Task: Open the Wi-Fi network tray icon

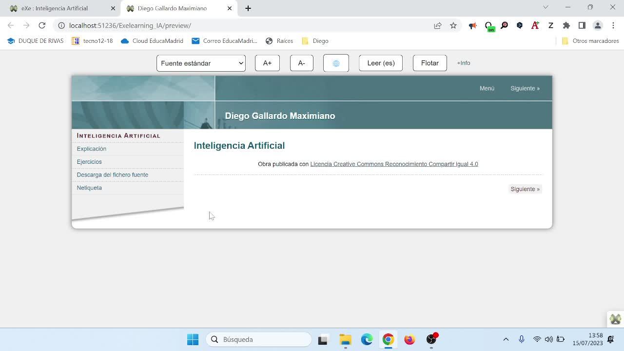Action: (537, 339)
